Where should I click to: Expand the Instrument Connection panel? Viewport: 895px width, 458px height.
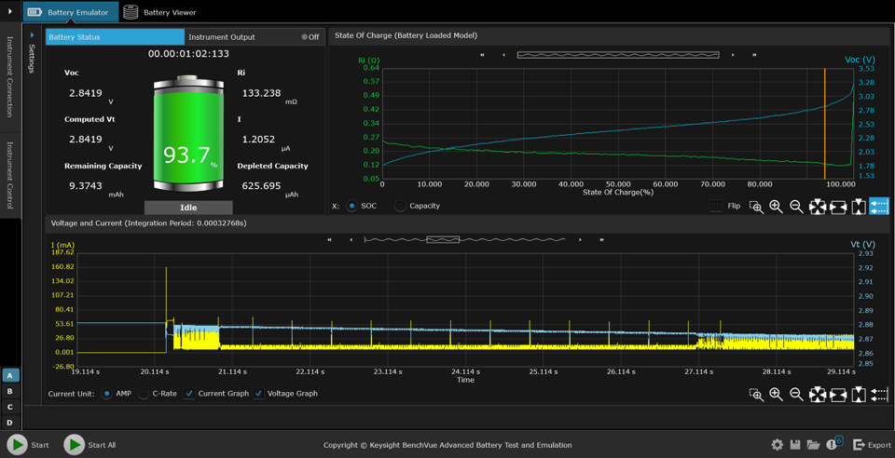(x=10, y=76)
